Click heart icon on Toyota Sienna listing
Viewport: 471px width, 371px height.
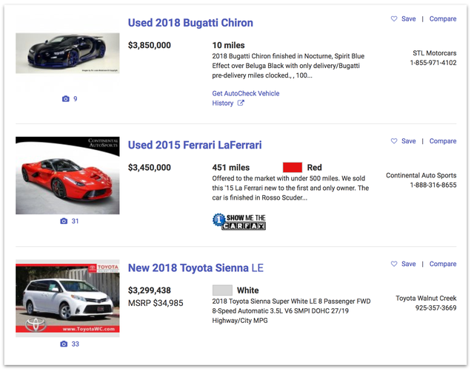point(394,264)
